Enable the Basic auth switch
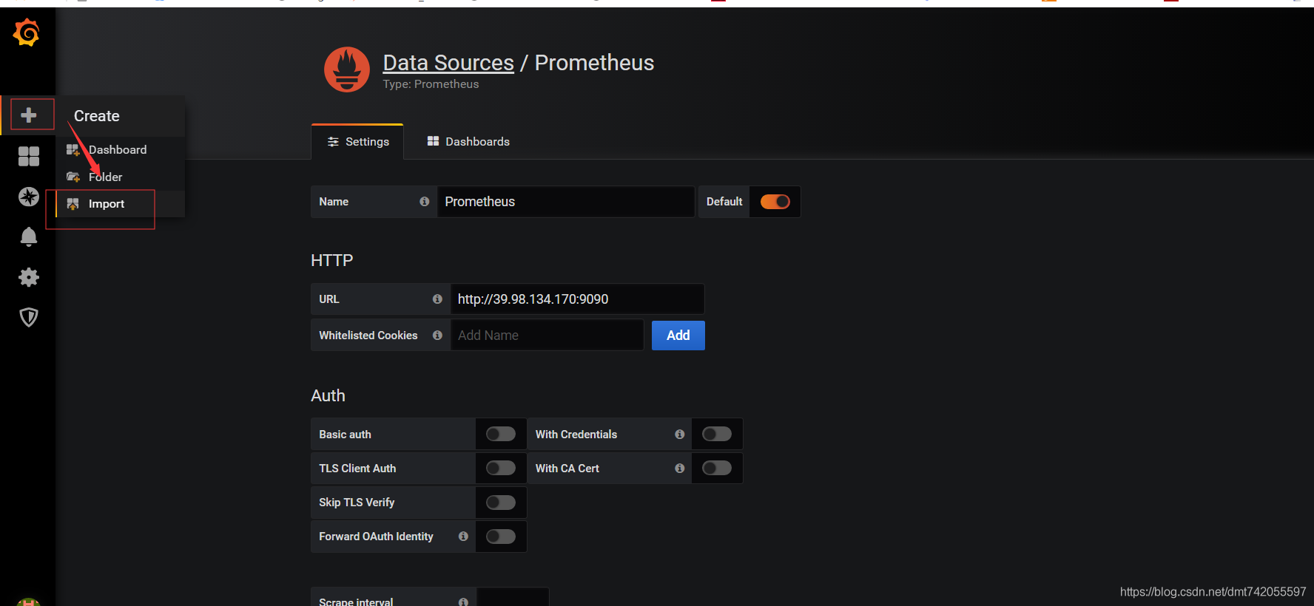Image resolution: width=1314 pixels, height=606 pixels. click(x=501, y=434)
